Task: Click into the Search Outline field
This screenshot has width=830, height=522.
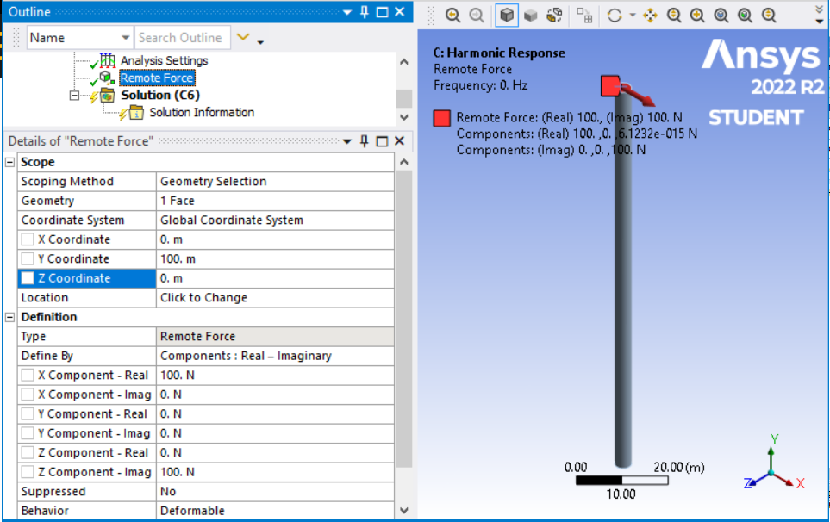Action: tap(181, 38)
